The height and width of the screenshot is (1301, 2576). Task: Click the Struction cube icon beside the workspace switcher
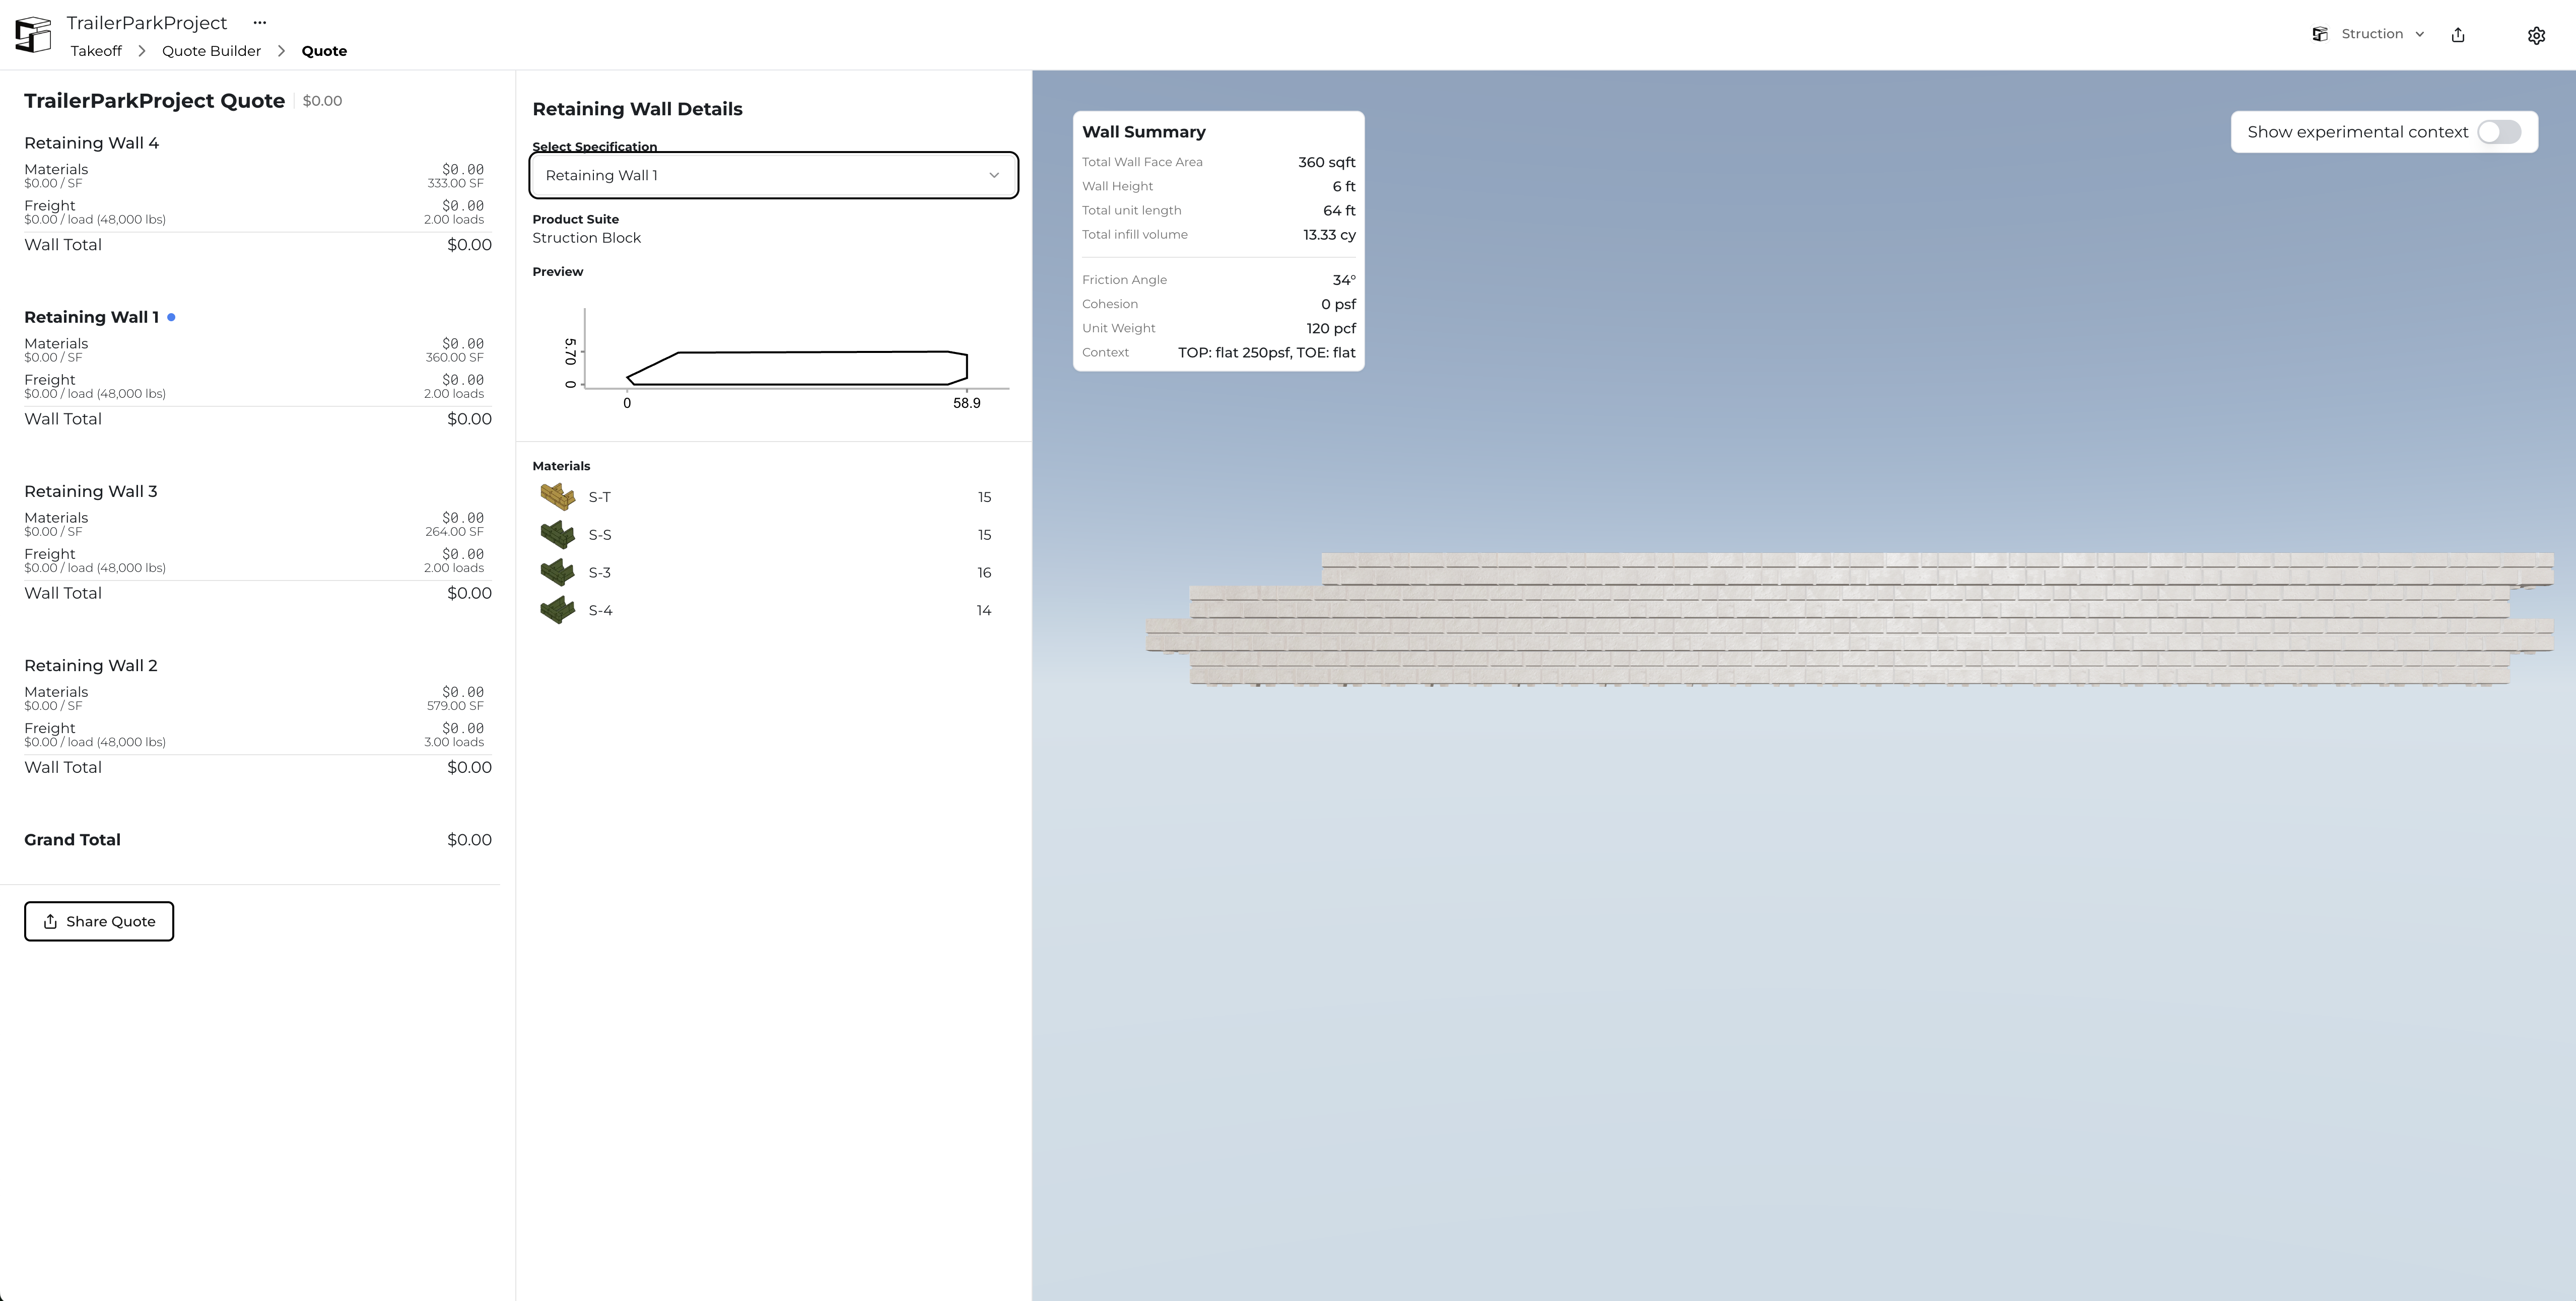tap(2320, 34)
